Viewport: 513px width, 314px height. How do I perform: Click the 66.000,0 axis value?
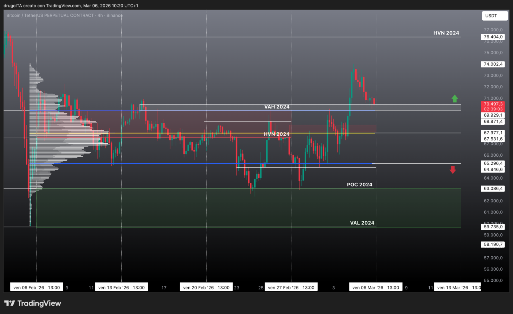click(x=493, y=155)
